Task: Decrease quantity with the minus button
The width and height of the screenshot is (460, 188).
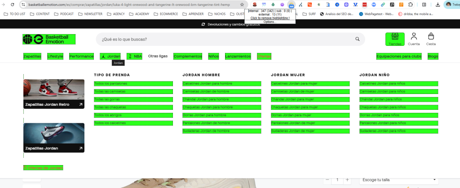Action: pos(327,180)
